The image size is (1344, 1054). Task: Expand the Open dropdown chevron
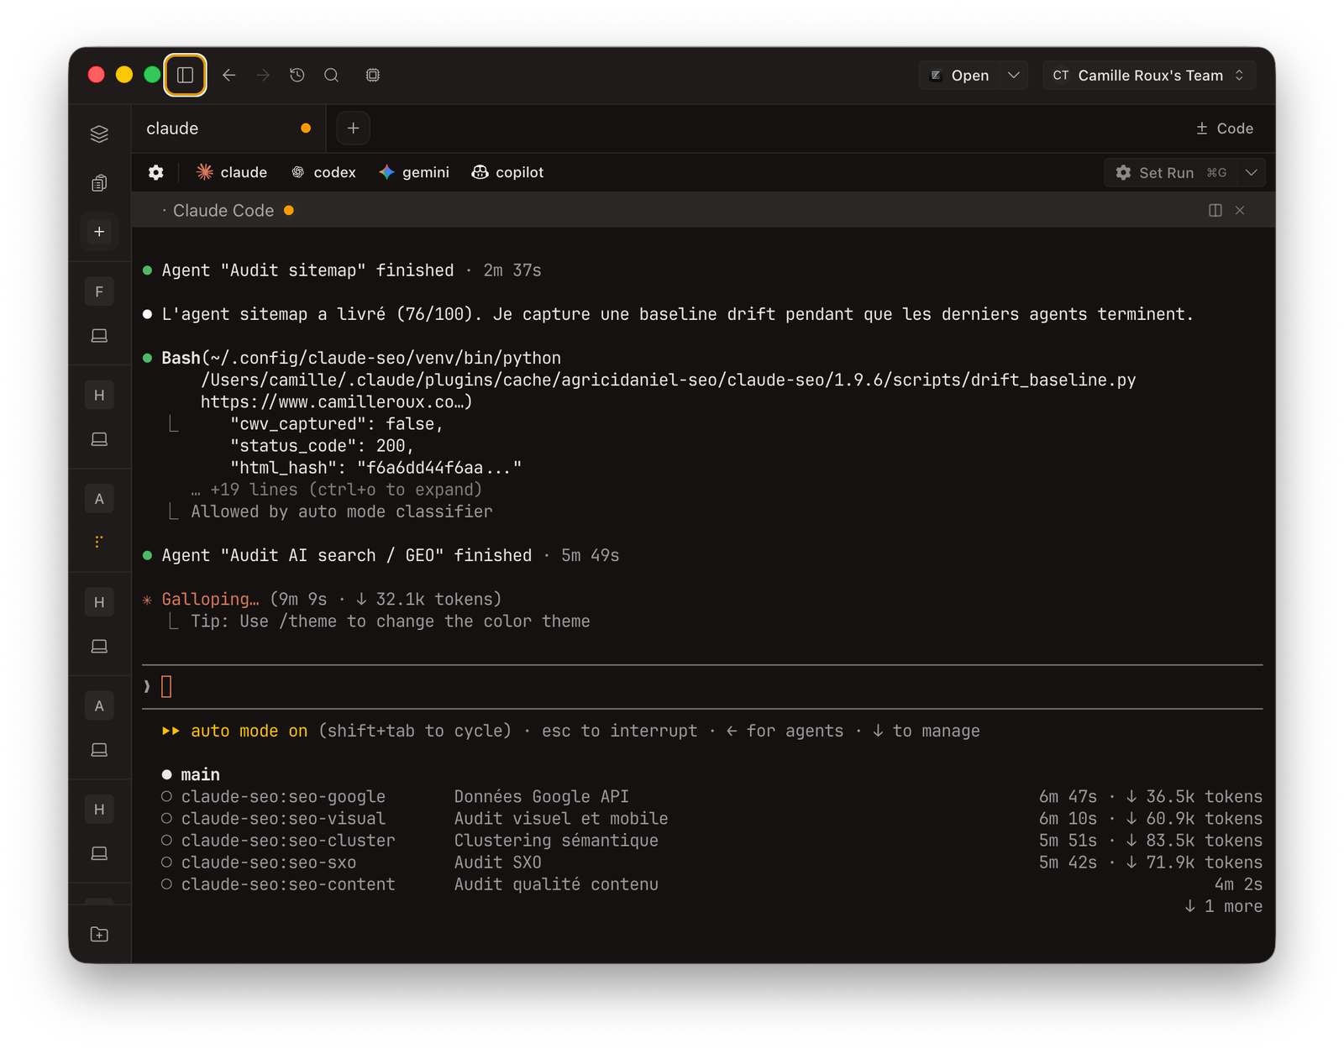1014,75
